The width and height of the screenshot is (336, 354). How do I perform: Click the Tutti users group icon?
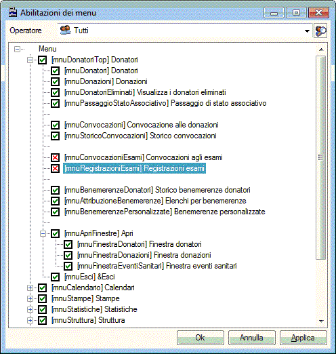65,30
